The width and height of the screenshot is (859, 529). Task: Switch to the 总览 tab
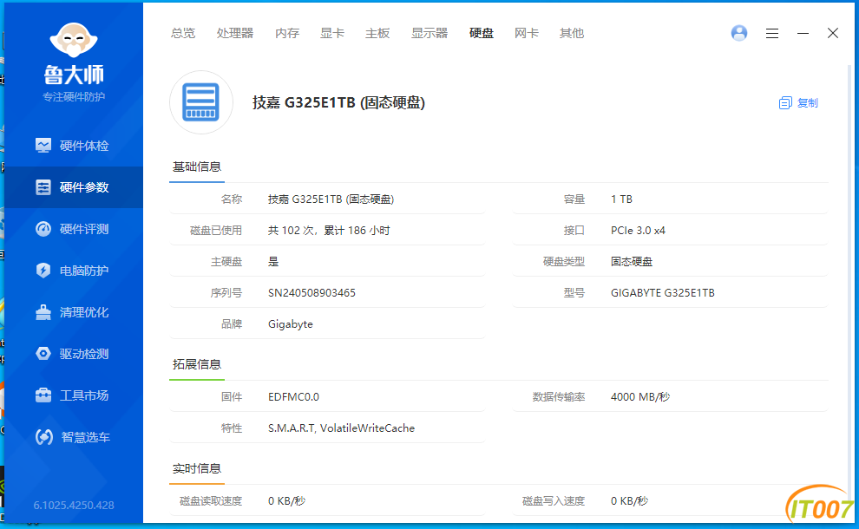point(183,34)
